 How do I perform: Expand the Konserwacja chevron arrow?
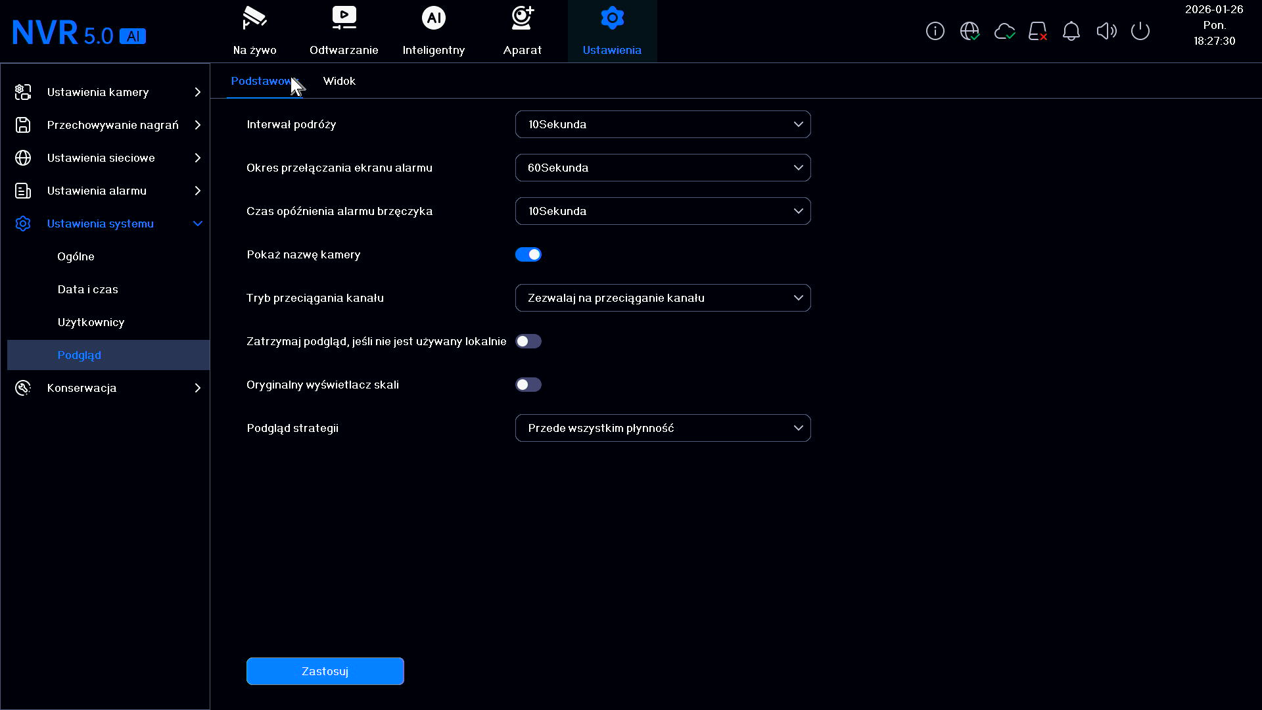click(197, 388)
